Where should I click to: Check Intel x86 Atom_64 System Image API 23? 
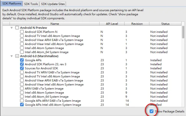coord(22,96)
